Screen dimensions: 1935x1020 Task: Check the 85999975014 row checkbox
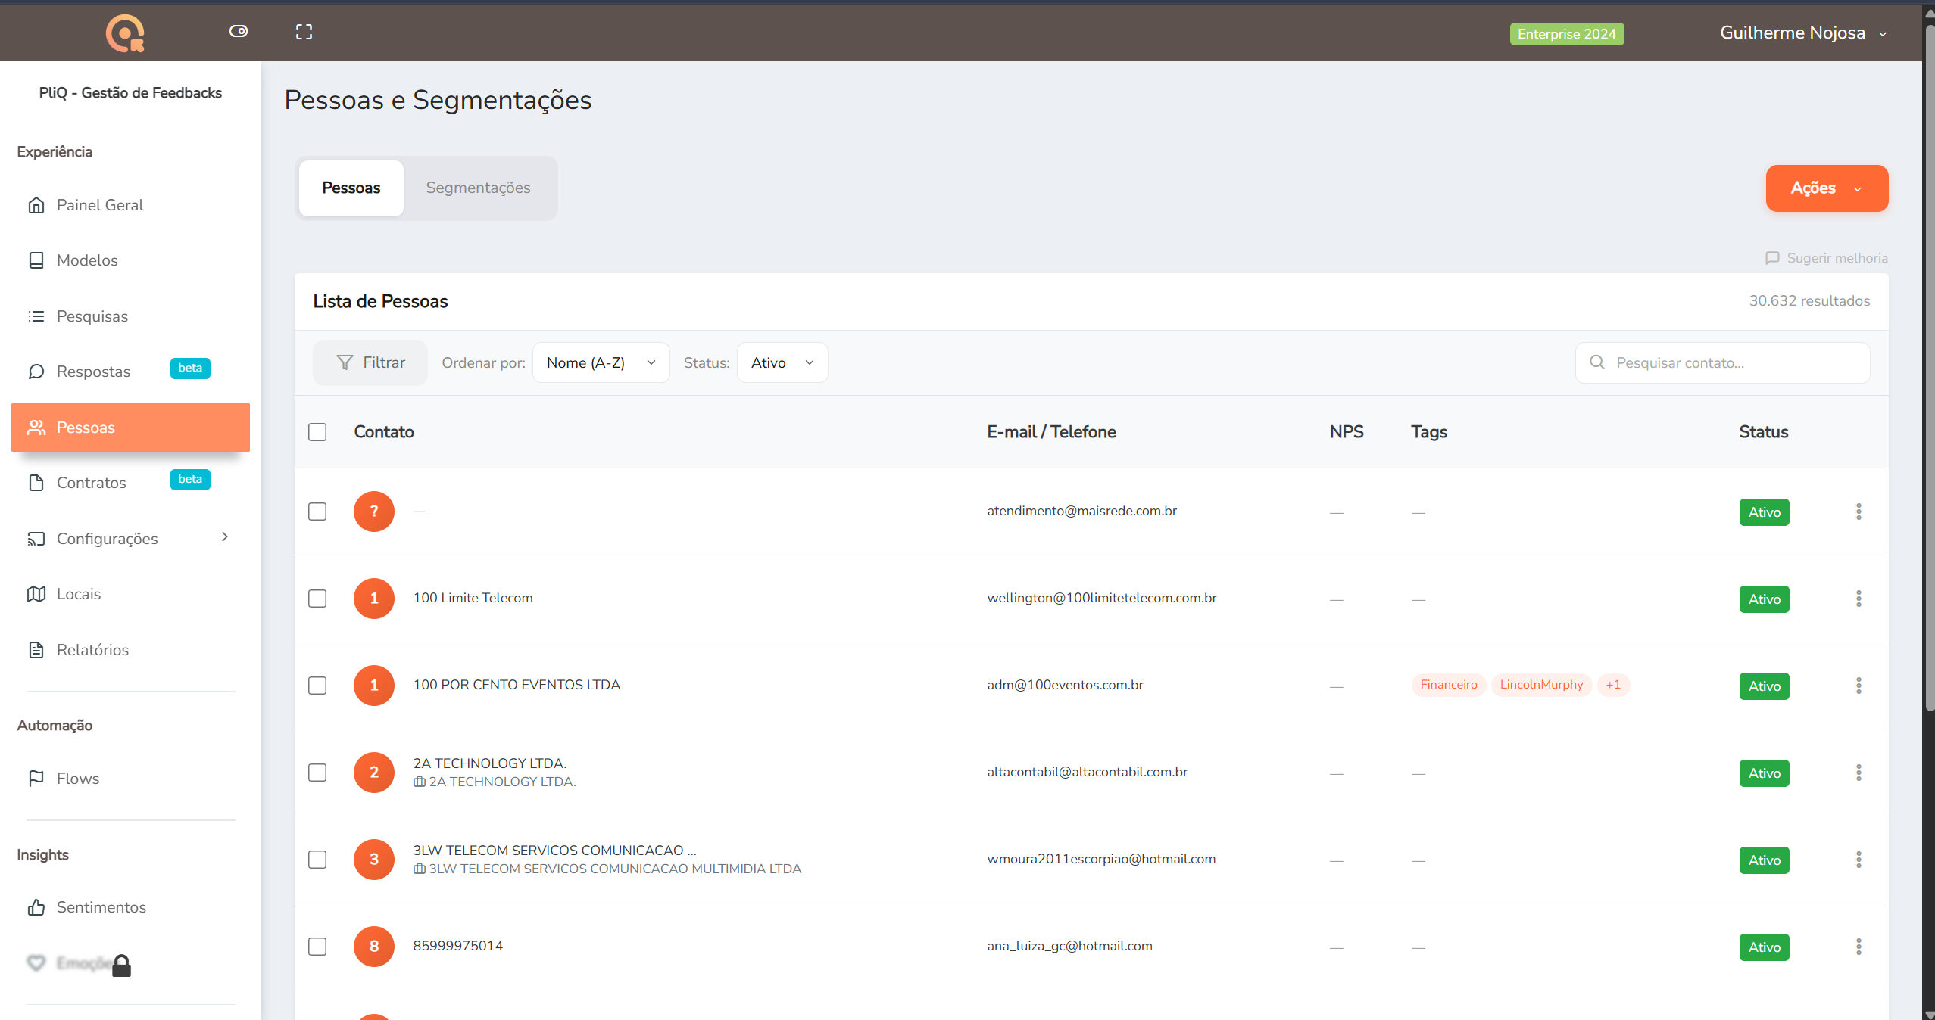[317, 947]
